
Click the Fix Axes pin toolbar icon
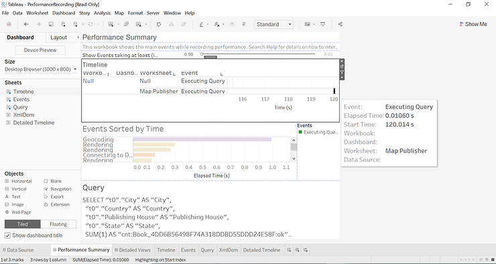(244, 24)
